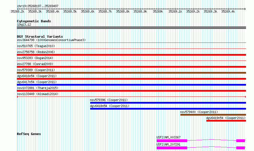Screen dimensions: 254x151
Task: Open variant nsv953283 (Dogan2014)
Action: tap(35, 58)
